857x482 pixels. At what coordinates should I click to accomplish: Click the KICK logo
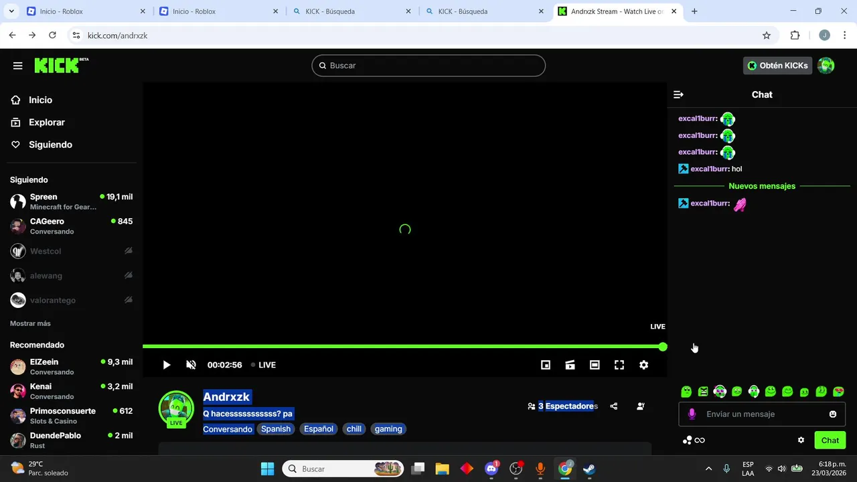tap(61, 65)
